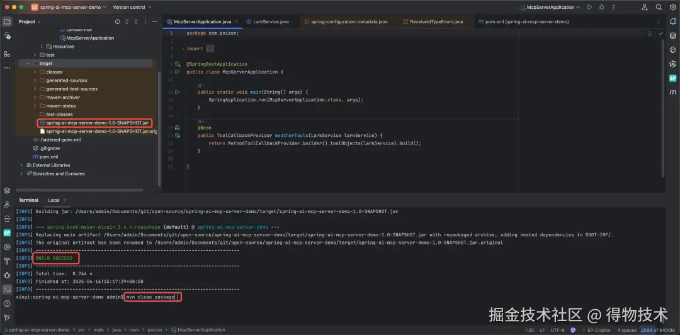Select McpServerApplication.java editor tab
Screen dimensions: 680x335
coord(202,21)
